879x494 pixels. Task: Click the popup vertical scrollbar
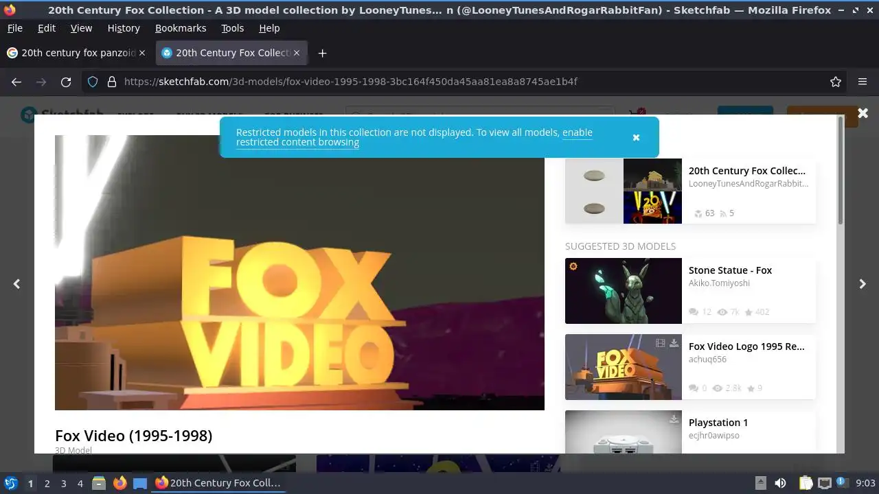[x=841, y=169]
